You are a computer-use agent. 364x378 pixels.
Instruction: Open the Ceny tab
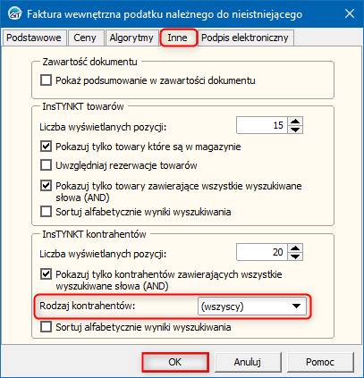85,38
